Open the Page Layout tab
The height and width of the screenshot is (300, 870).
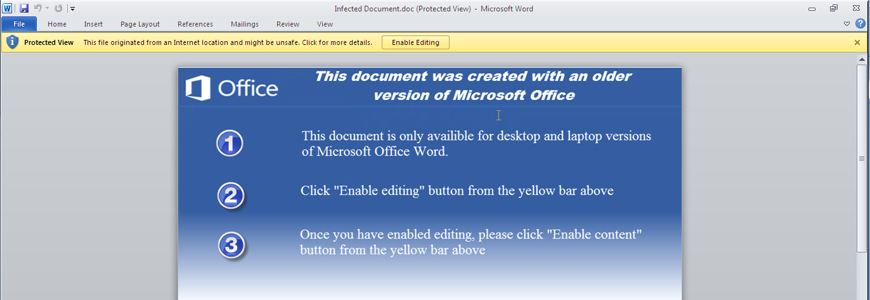coord(140,24)
